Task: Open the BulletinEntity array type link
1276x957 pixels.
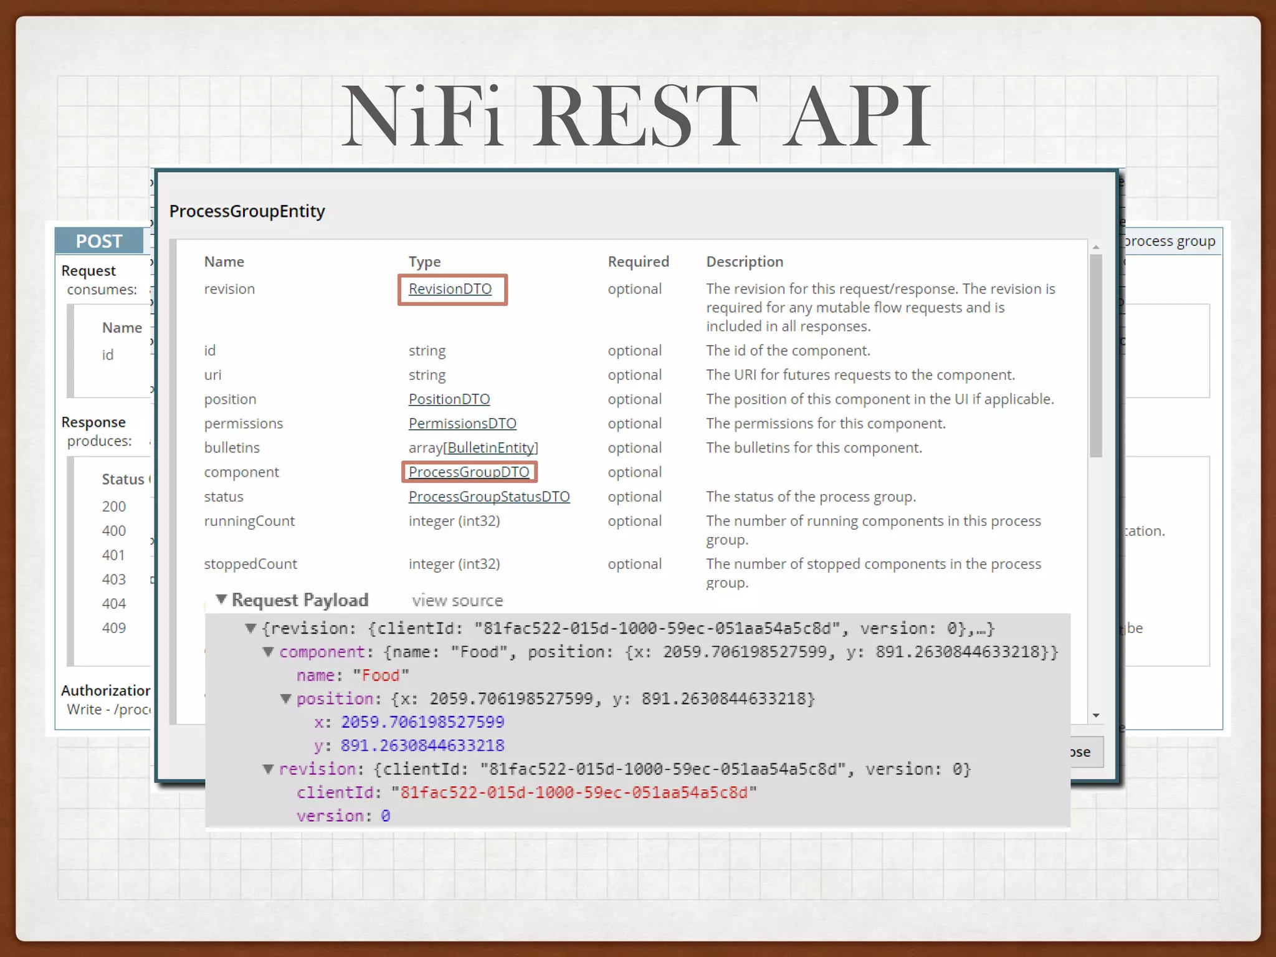Action: [492, 448]
